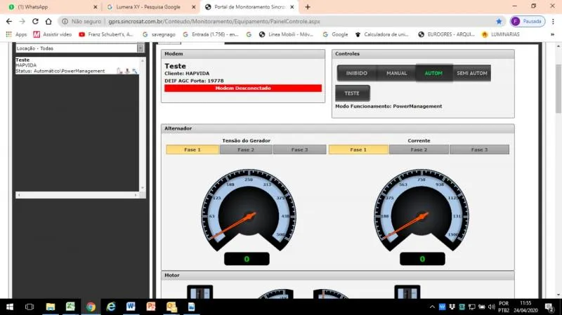
Task: Select Fase 2 under Tensão do Gerador
Action: click(246, 149)
